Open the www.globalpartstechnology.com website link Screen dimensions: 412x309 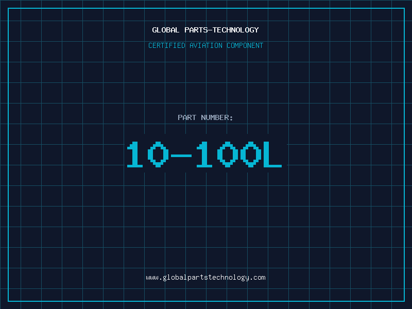[x=205, y=278]
